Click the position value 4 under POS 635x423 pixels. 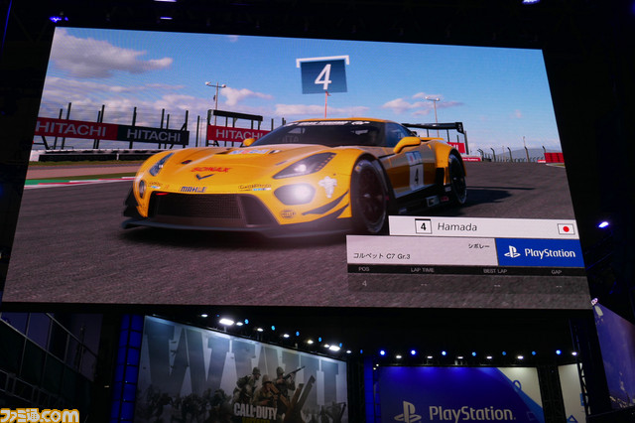pos(364,283)
